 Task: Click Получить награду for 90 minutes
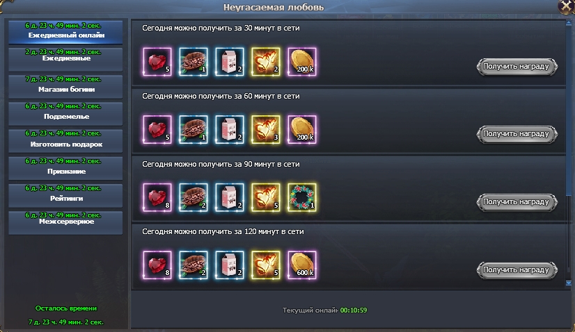[x=517, y=202]
